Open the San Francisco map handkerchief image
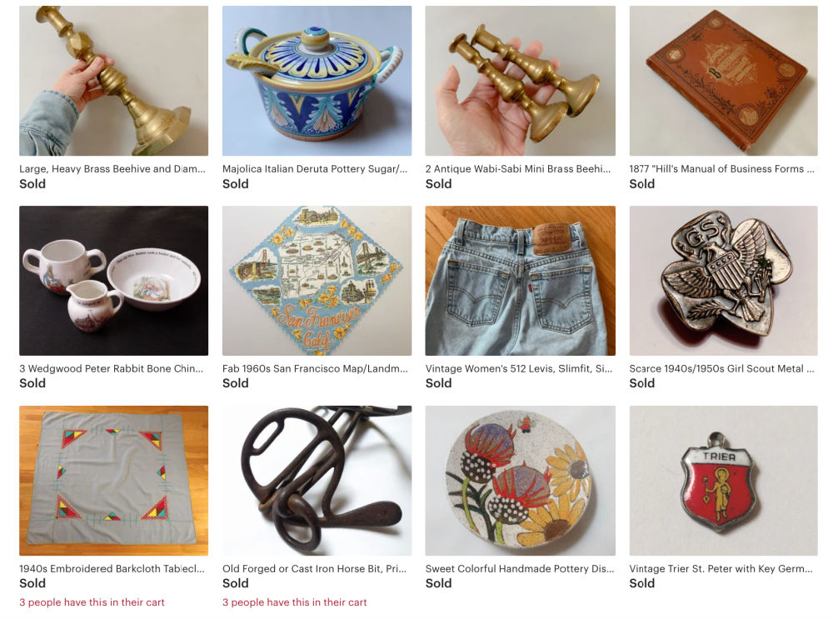Screen dimensions: 833x619 (x=317, y=281)
